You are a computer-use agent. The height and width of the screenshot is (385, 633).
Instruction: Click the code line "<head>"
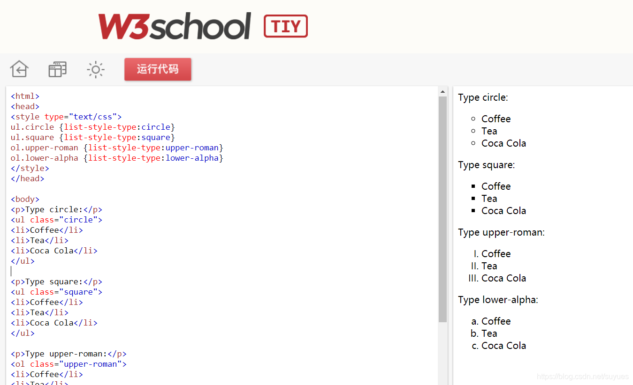(25, 106)
